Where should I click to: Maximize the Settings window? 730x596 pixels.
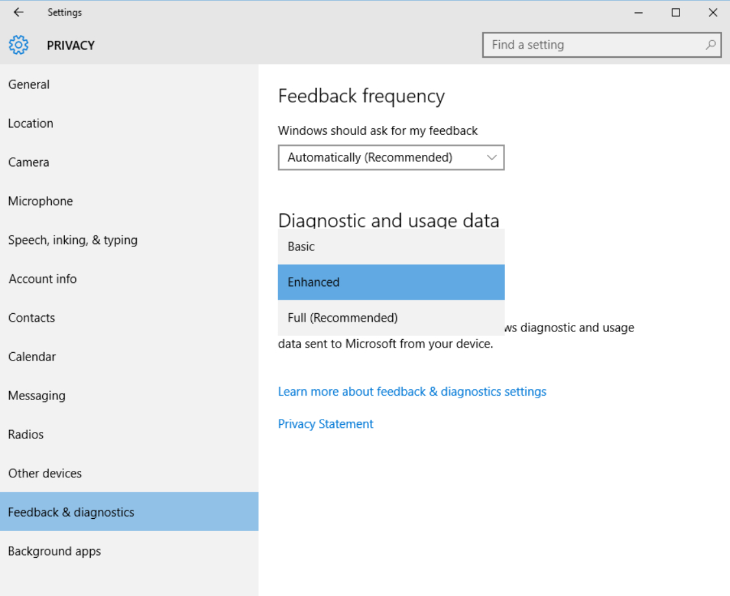(x=676, y=12)
